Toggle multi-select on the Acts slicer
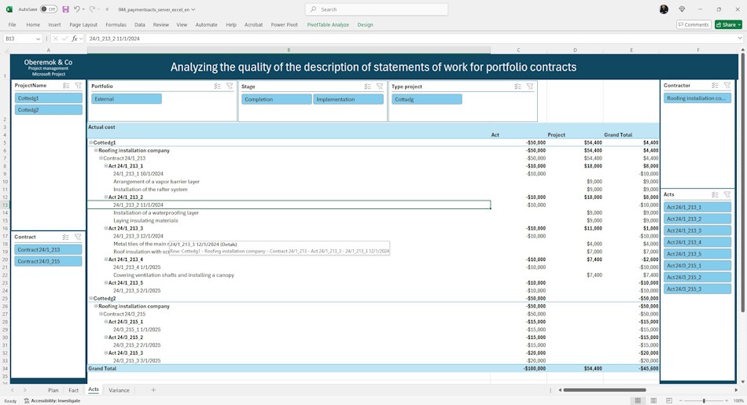The height and width of the screenshot is (405, 747). click(715, 194)
